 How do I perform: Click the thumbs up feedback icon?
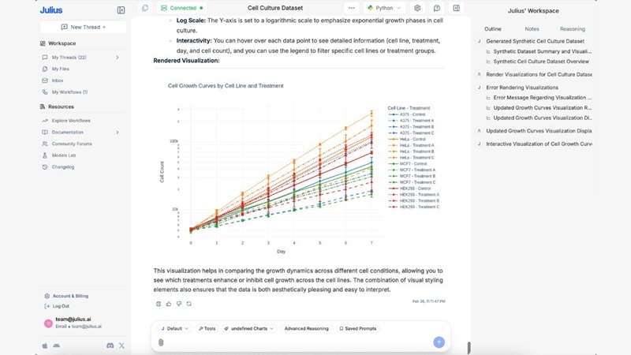169,304
